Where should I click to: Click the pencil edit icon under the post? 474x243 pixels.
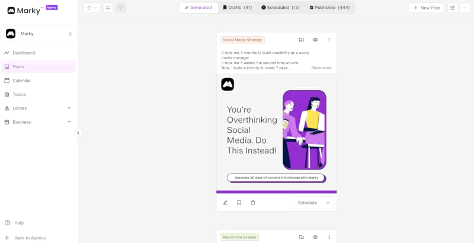tap(225, 203)
